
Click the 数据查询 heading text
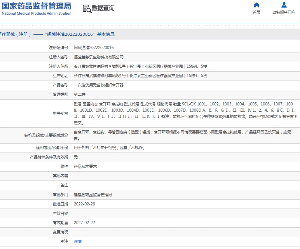click(103, 8)
